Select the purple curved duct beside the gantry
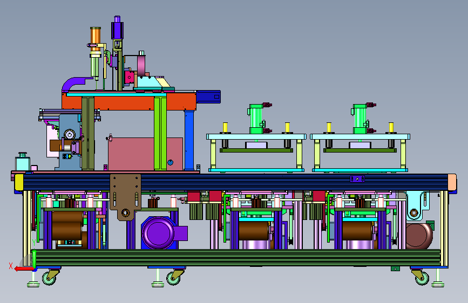The height and width of the screenshot is (303, 468). 76,83
